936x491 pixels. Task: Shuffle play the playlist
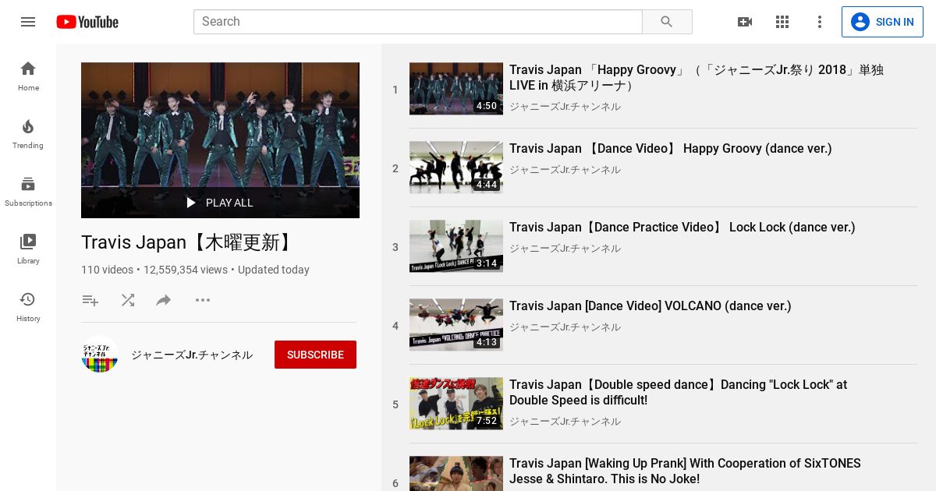tap(128, 300)
